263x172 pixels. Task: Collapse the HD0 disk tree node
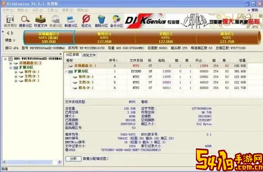click(5, 59)
